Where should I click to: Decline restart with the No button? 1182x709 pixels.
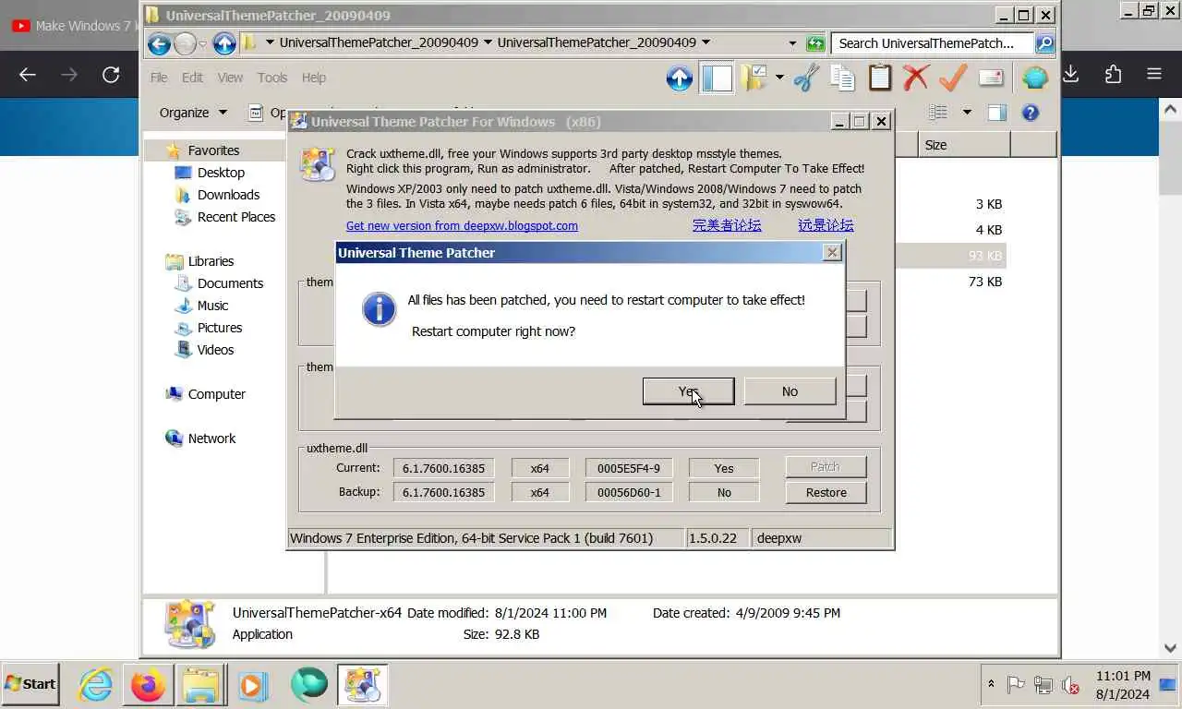click(790, 391)
